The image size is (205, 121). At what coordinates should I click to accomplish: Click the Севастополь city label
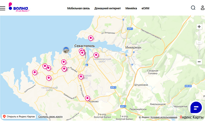click(x=85, y=46)
